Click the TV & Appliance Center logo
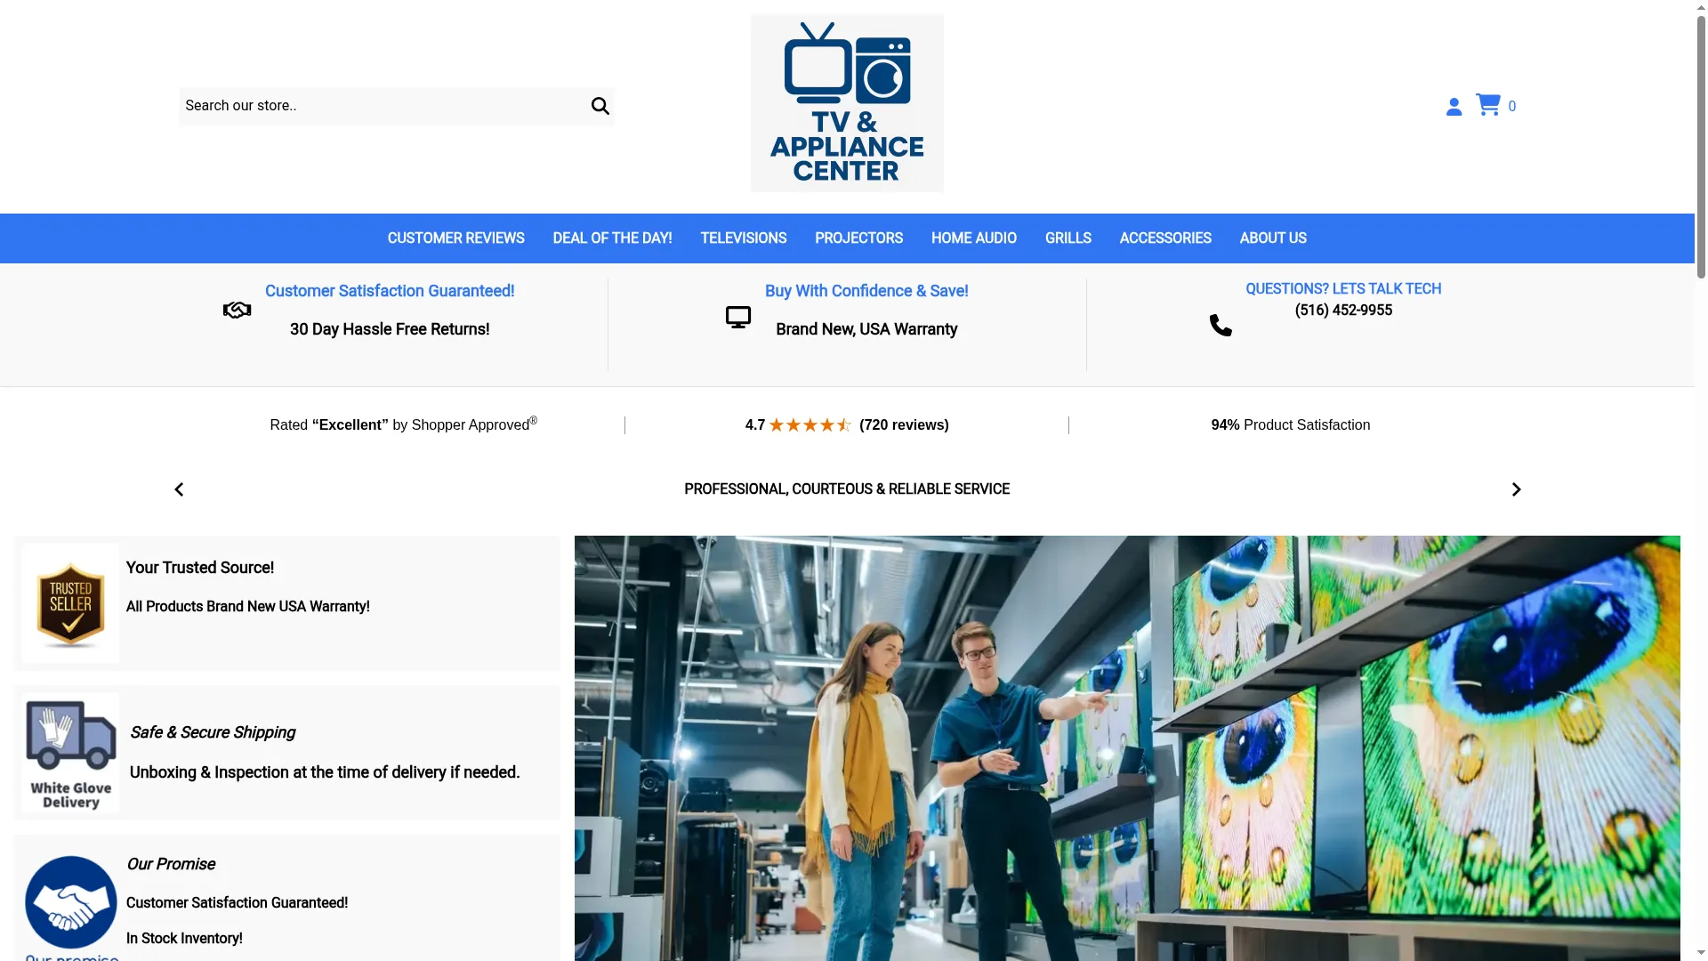Image resolution: width=1708 pixels, height=961 pixels. (x=847, y=102)
